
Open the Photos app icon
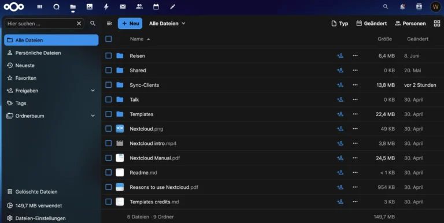pyautogui.click(x=90, y=7)
